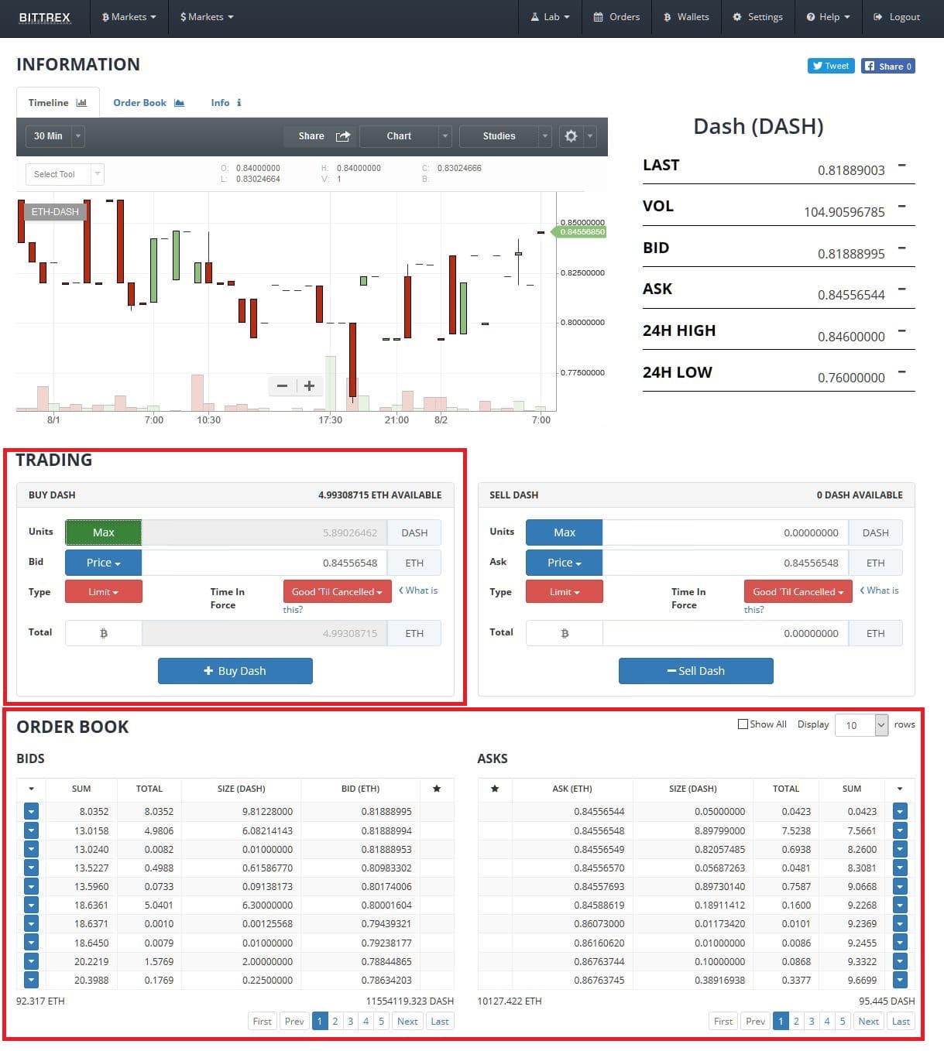Viewport: 944px width, 1051px height.
Task: Open the Info tab info icon
Action: tap(238, 102)
